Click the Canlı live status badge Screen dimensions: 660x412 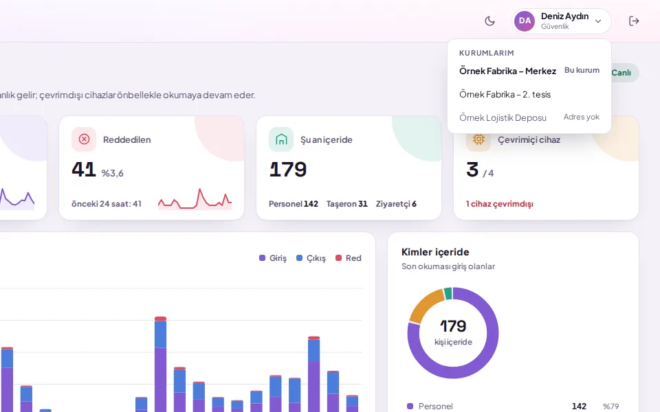click(x=625, y=73)
